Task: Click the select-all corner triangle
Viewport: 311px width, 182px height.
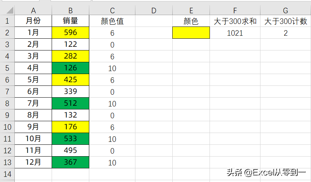Action: click(x=10, y=10)
